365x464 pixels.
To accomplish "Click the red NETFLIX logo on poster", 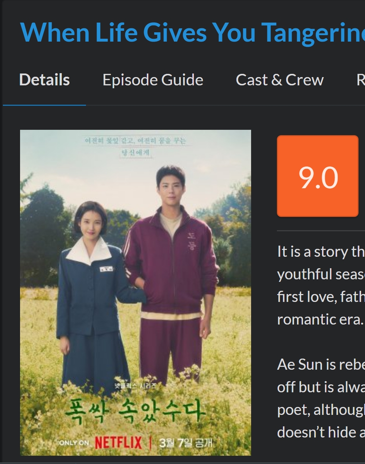I will pyautogui.click(x=119, y=442).
